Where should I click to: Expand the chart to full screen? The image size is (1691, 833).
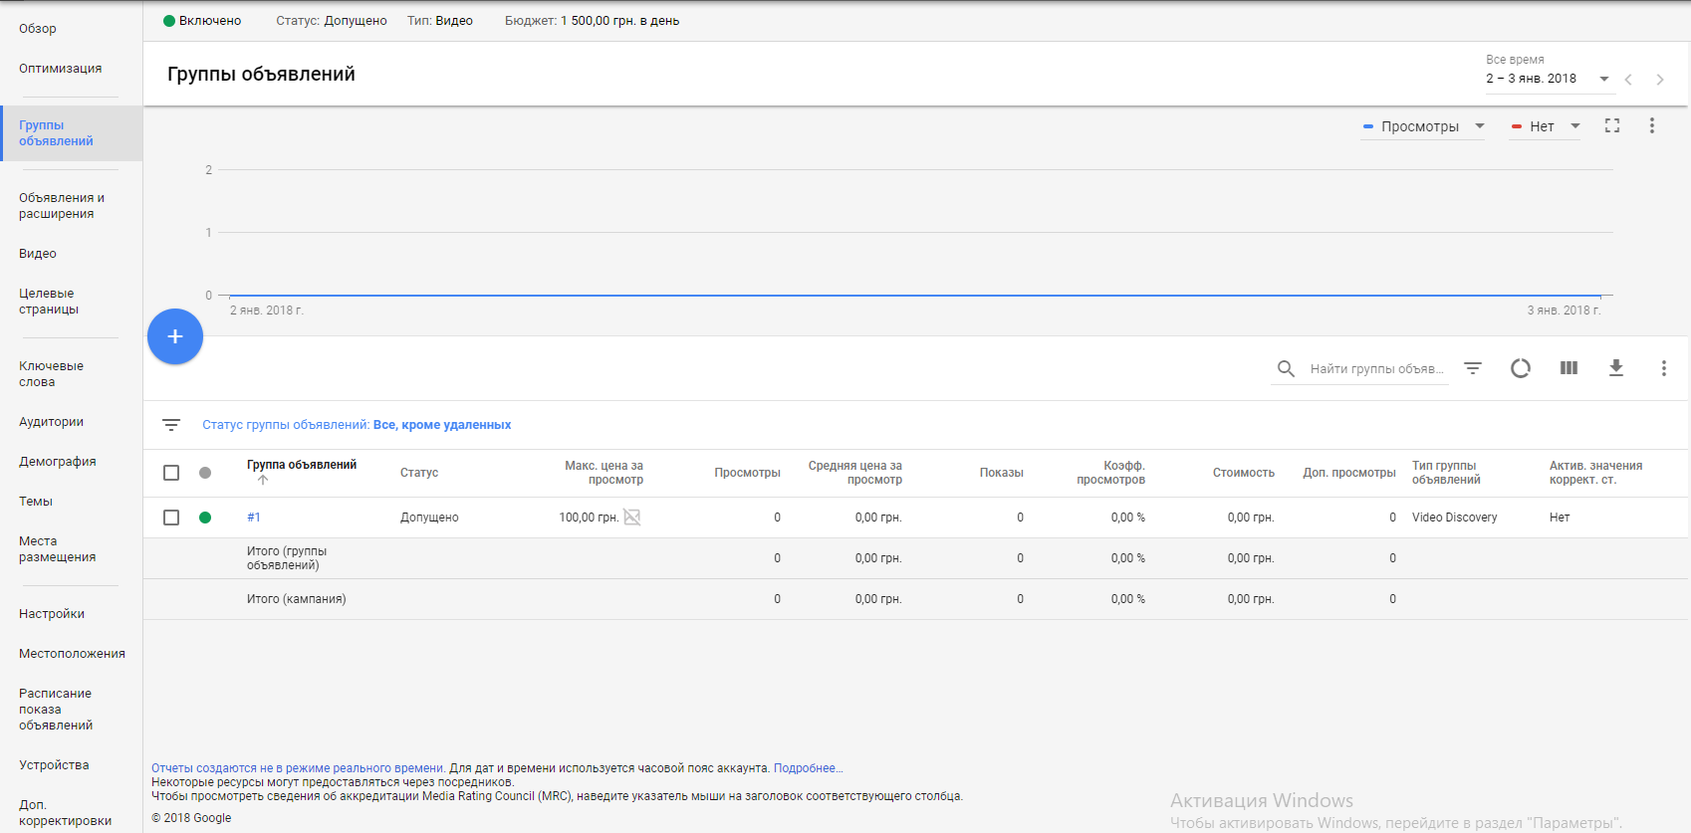[1612, 125]
